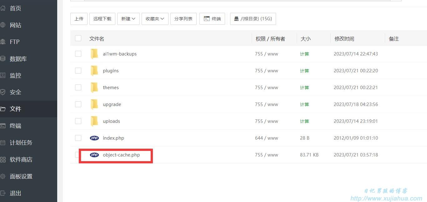Calculate size of plugins via 计算

[x=304, y=71]
